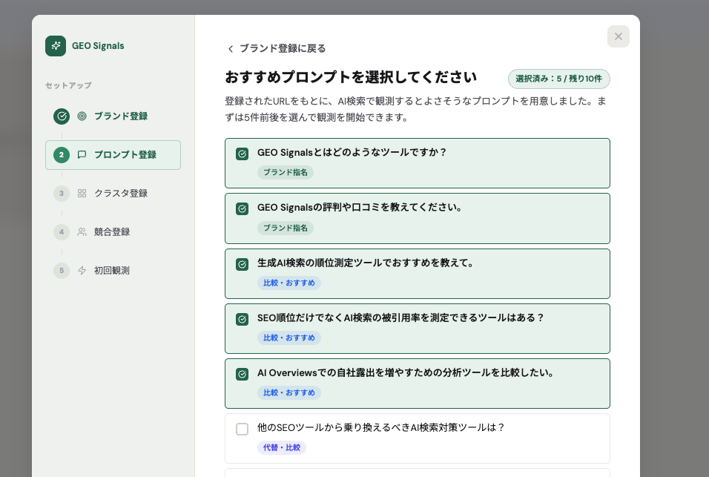
Task: Click the step 5 number badge
Action: [x=62, y=270]
